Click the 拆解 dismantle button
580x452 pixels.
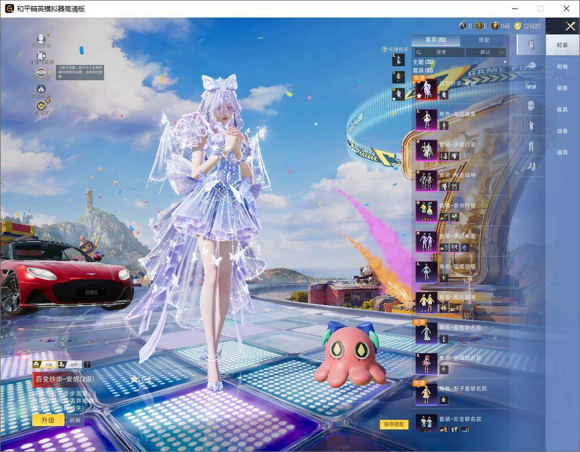75,420
